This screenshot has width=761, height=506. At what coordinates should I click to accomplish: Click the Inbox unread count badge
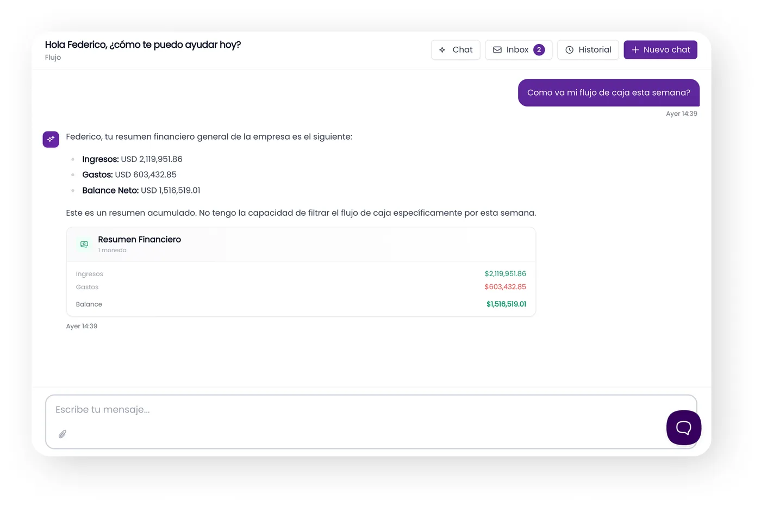539,50
